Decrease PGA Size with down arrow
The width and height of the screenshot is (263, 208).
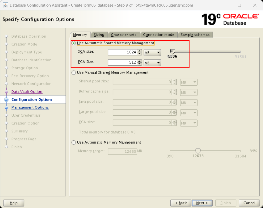click(x=139, y=64)
